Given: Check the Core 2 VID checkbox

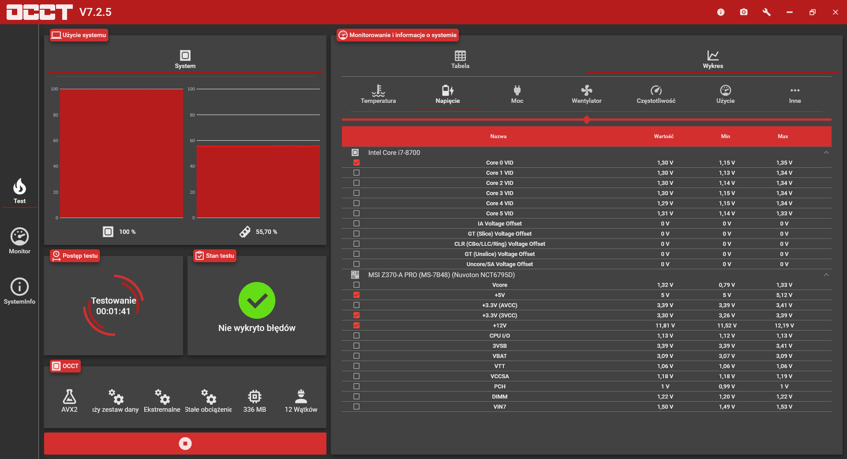Looking at the screenshot, I should pos(356,183).
